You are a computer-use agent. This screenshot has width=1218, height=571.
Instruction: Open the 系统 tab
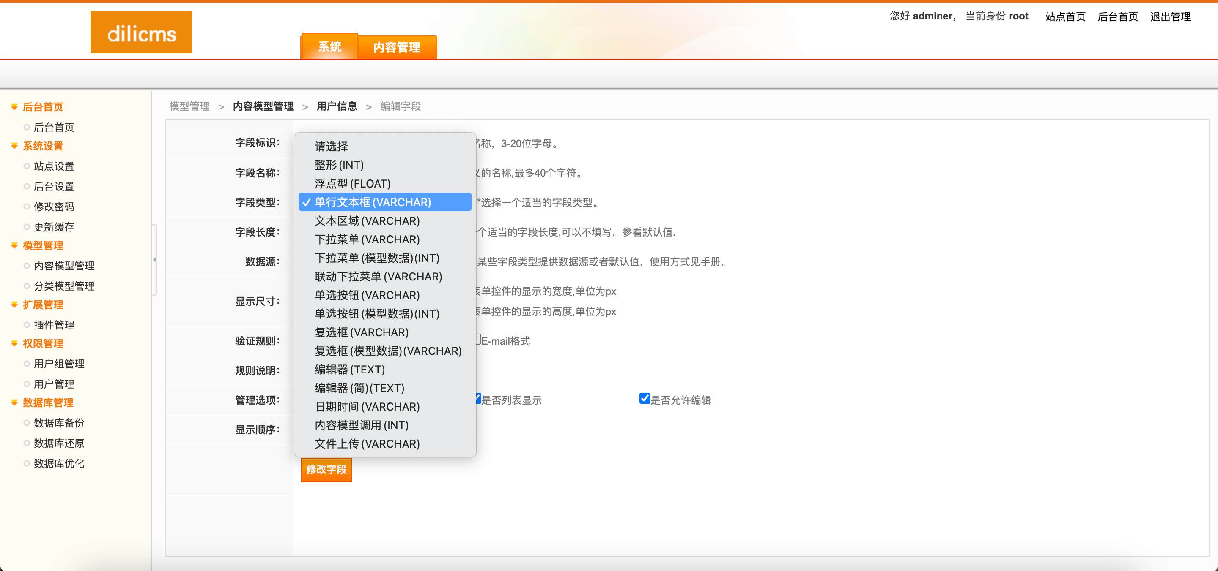pos(329,47)
